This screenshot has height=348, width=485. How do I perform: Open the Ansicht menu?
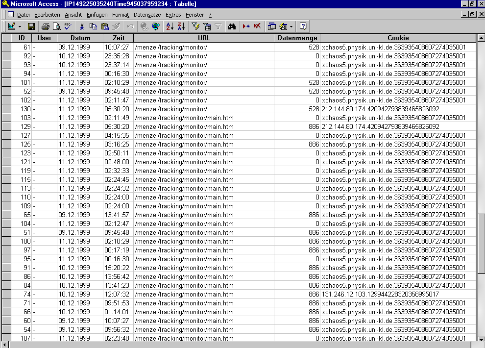[x=73, y=15]
